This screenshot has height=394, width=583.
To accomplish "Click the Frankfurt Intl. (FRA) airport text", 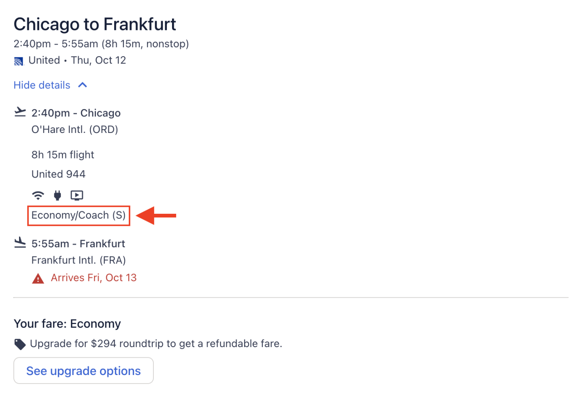I will pyautogui.click(x=79, y=260).
